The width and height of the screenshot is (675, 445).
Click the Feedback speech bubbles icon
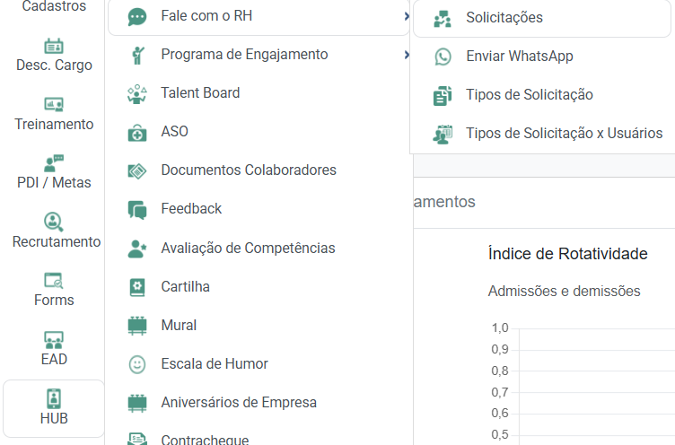pyautogui.click(x=136, y=209)
